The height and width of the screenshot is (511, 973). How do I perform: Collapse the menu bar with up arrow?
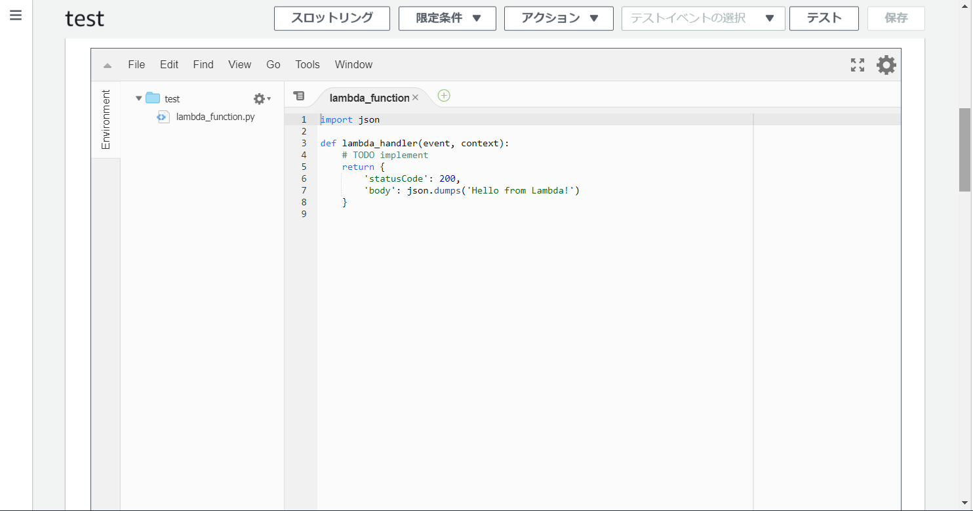click(x=108, y=65)
